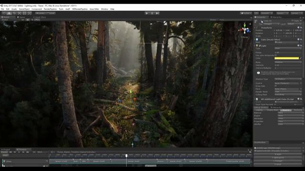Open the Mesh Filter component settings gear
The width and height of the screenshot is (305, 171).
click(x=301, y=39)
